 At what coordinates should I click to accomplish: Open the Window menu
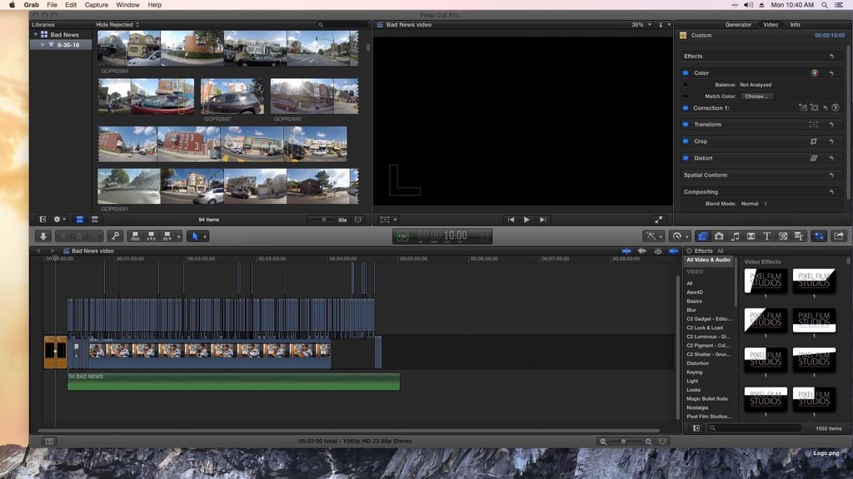pos(127,5)
